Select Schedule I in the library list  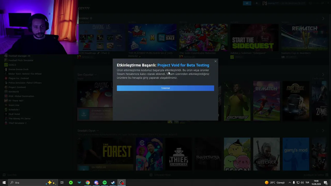tap(14, 110)
